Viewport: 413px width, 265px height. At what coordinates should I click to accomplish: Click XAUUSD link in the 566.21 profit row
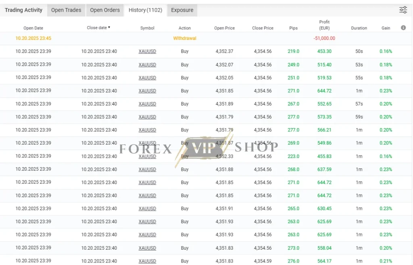coord(147,130)
